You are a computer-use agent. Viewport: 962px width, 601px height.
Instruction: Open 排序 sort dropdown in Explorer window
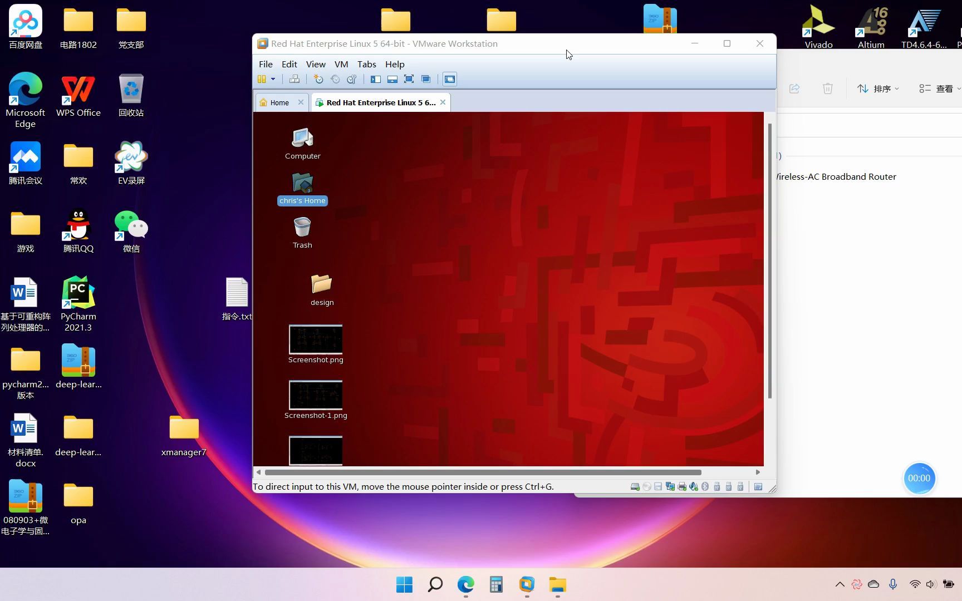point(878,89)
